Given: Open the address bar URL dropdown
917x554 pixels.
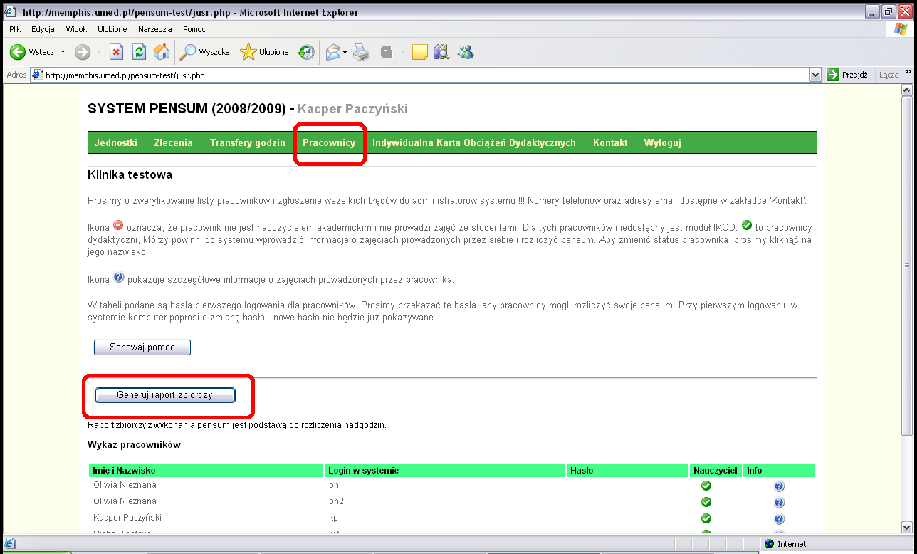Looking at the screenshot, I should tap(816, 75).
